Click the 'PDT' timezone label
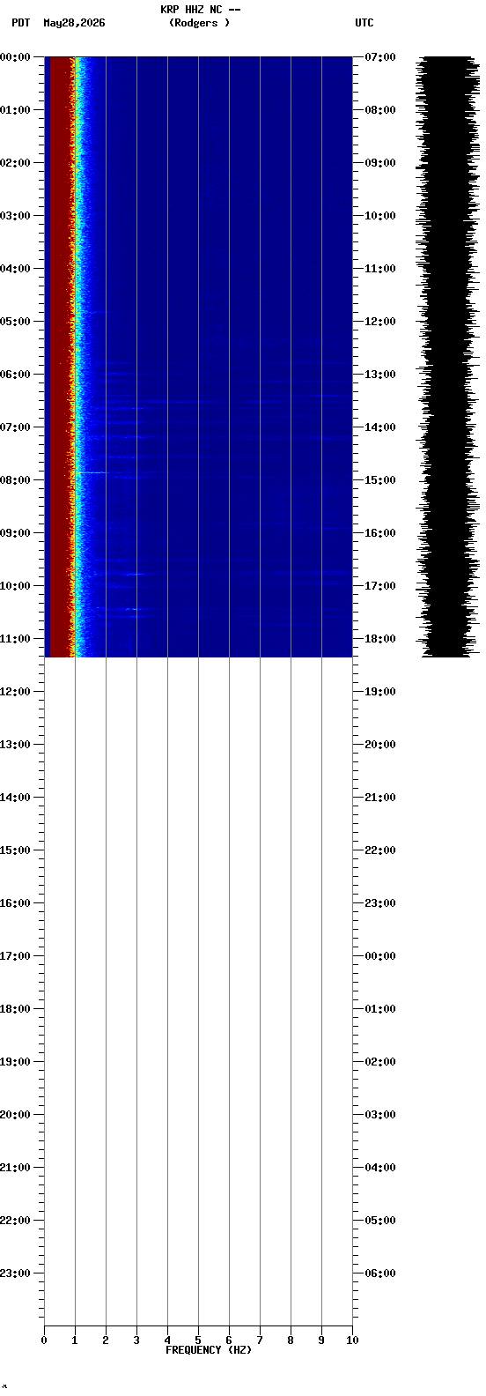The width and height of the screenshot is (486, 1396). 20,23
